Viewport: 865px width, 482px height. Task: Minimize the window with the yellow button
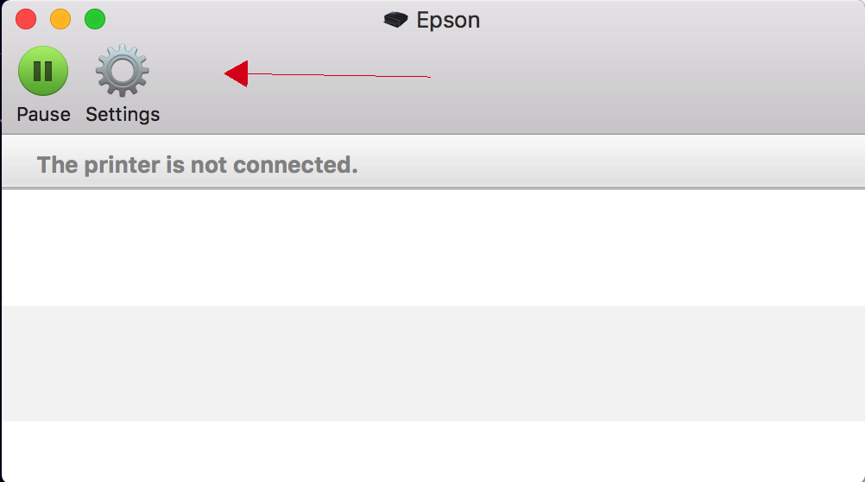coord(60,19)
